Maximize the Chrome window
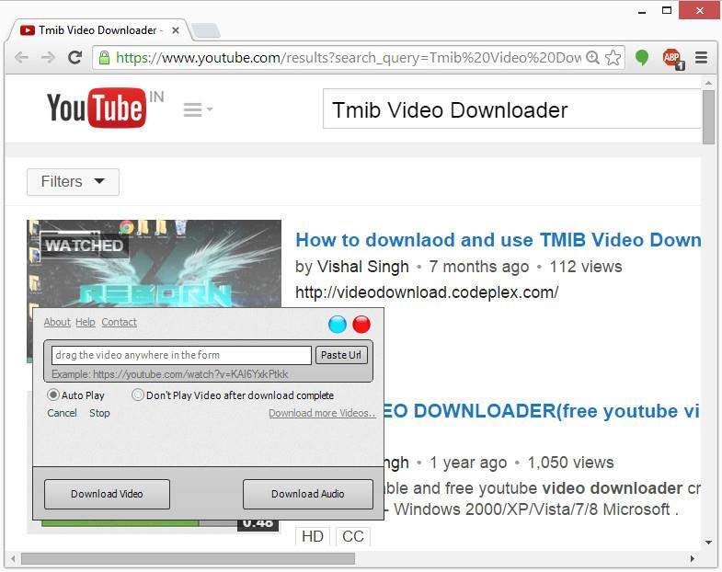This screenshot has width=722, height=572. pos(666,11)
